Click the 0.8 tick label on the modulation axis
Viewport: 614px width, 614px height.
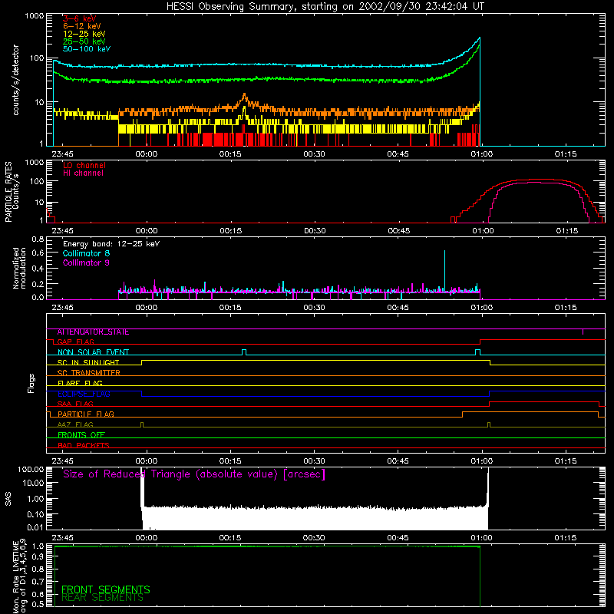tap(38, 239)
